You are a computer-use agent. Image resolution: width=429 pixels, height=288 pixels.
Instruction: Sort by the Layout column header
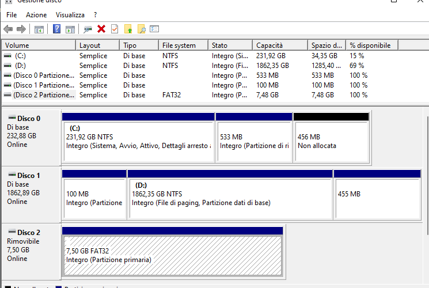click(98, 45)
